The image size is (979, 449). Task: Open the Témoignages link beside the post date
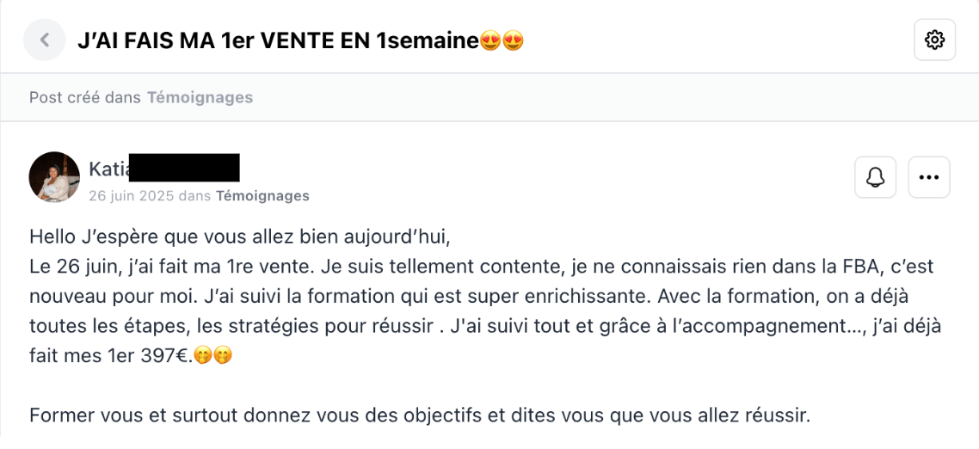262,195
